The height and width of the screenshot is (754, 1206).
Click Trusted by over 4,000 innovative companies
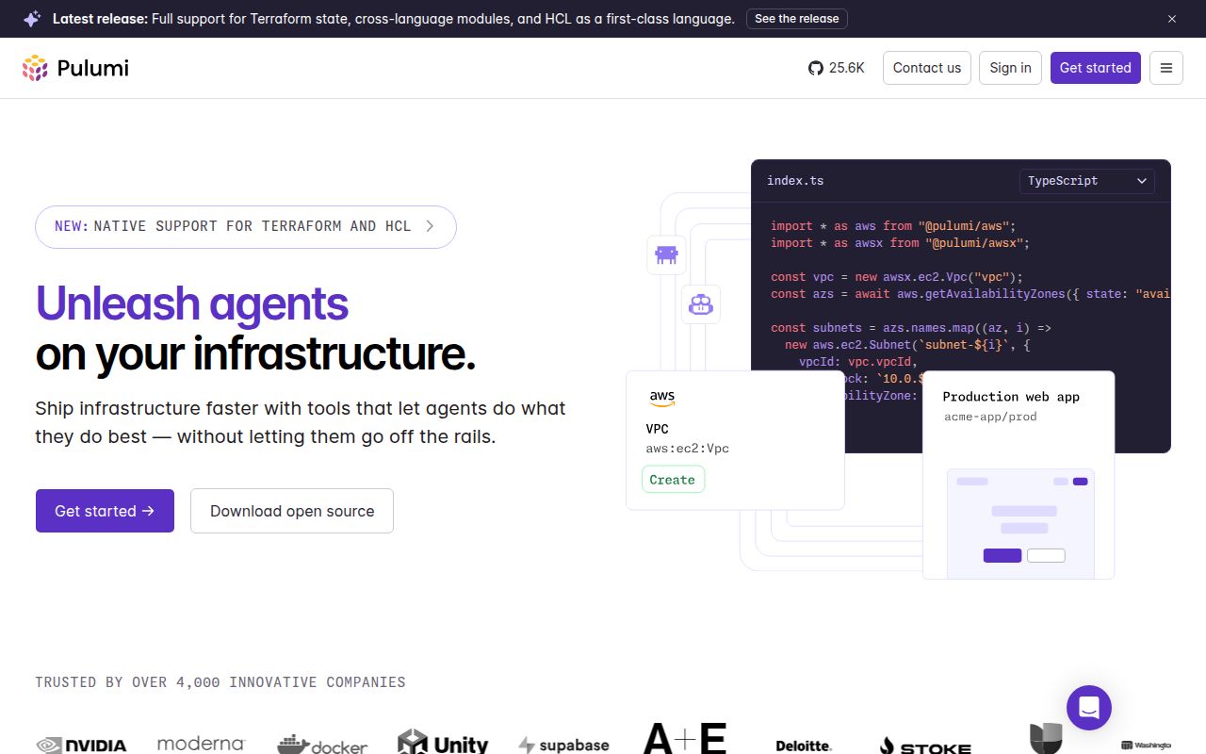[220, 682]
